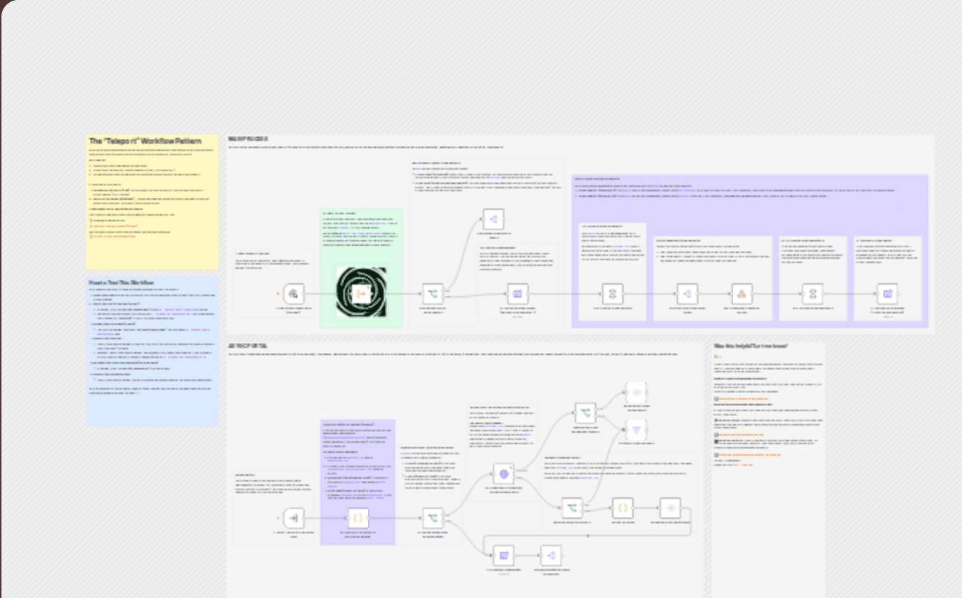Select the blue How to Test This Workflow note

[152, 351]
